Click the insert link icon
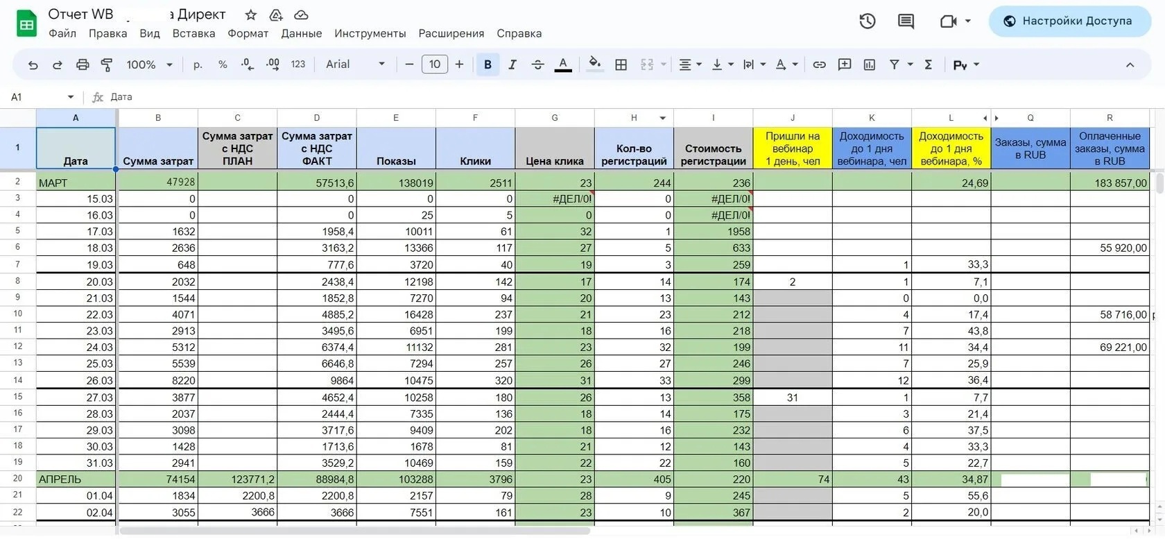Viewport: 1165px width, 539px height. 820,65
